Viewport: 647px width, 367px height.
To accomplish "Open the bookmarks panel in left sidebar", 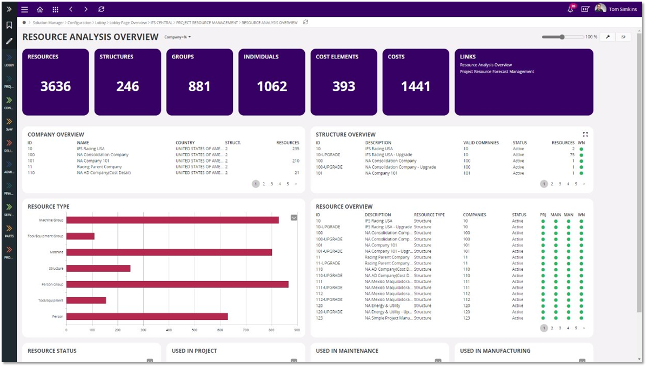I will click(x=9, y=24).
